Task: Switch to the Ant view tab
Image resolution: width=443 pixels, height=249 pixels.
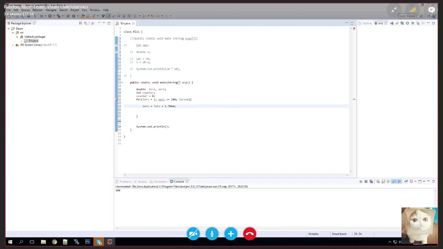Action: pyautogui.click(x=380, y=23)
